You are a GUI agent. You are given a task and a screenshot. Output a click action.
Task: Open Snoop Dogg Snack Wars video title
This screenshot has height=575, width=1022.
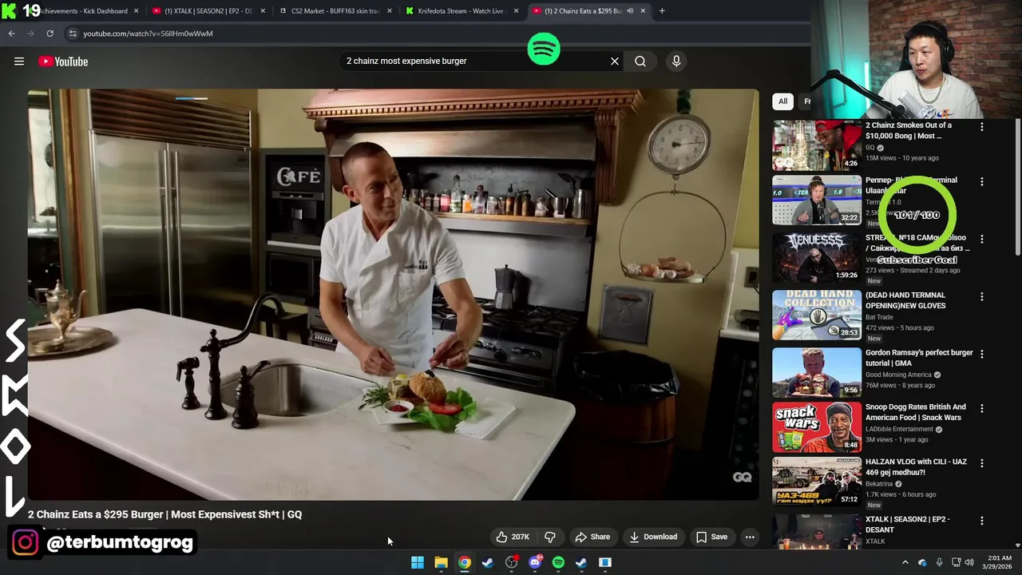(916, 412)
